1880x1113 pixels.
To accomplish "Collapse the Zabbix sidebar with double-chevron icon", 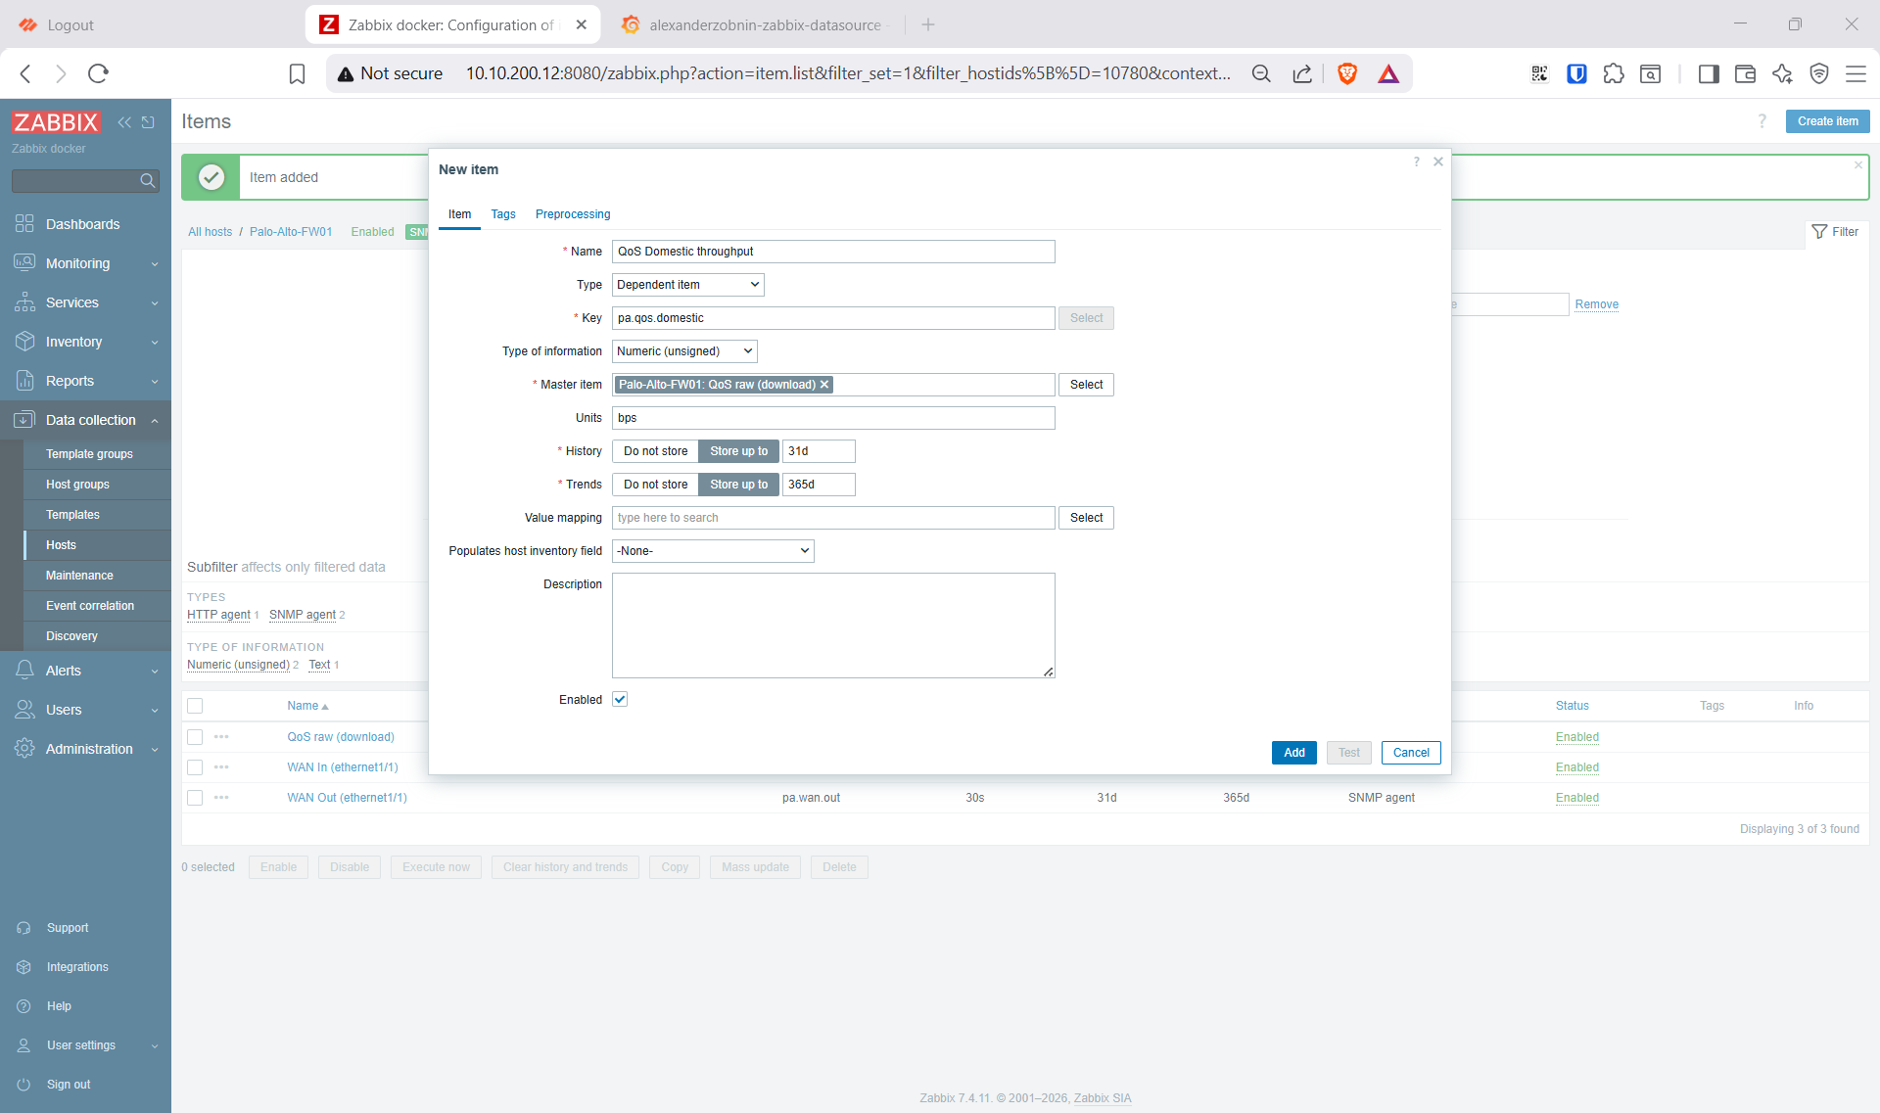I will click(124, 122).
